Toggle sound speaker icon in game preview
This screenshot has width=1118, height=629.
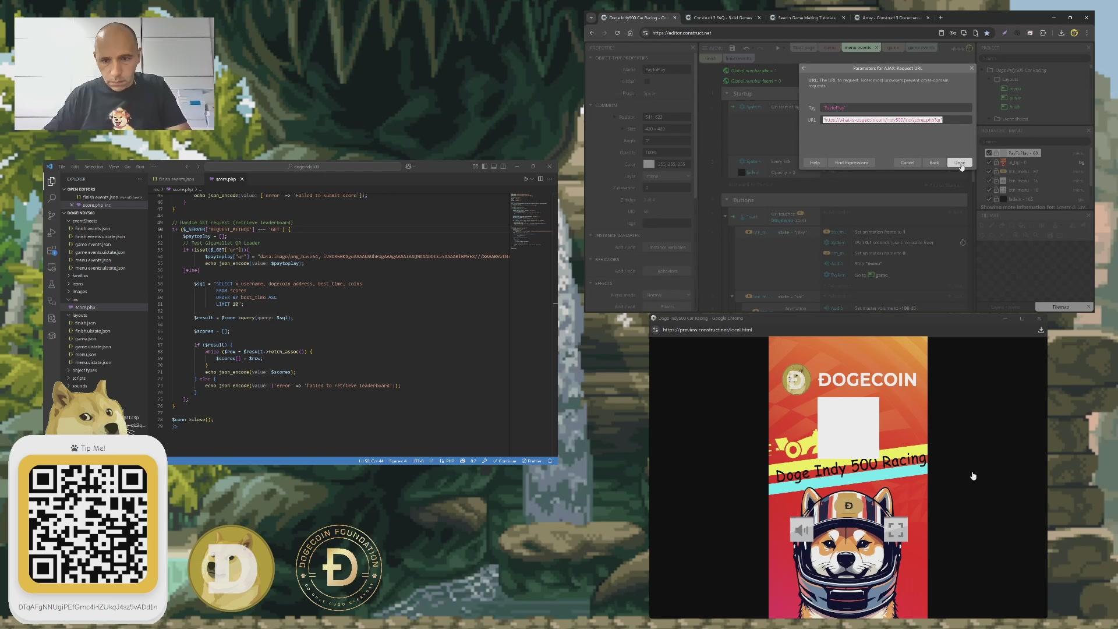pyautogui.click(x=802, y=530)
